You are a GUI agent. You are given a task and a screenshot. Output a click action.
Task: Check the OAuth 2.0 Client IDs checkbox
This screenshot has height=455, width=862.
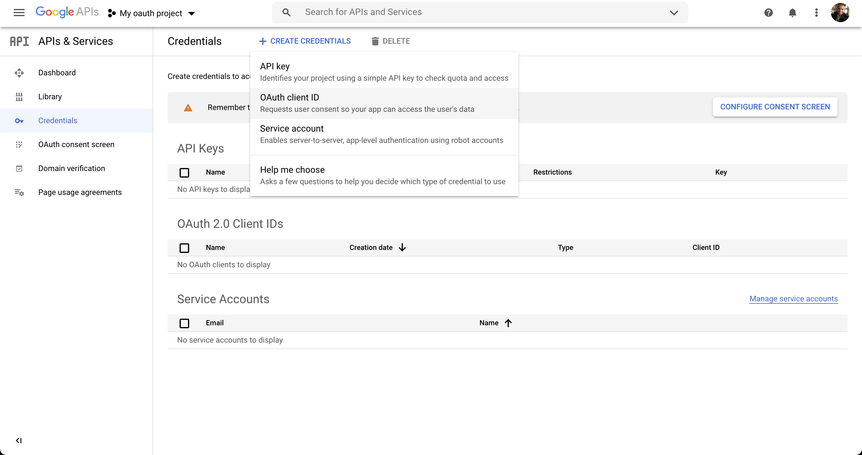tap(184, 248)
